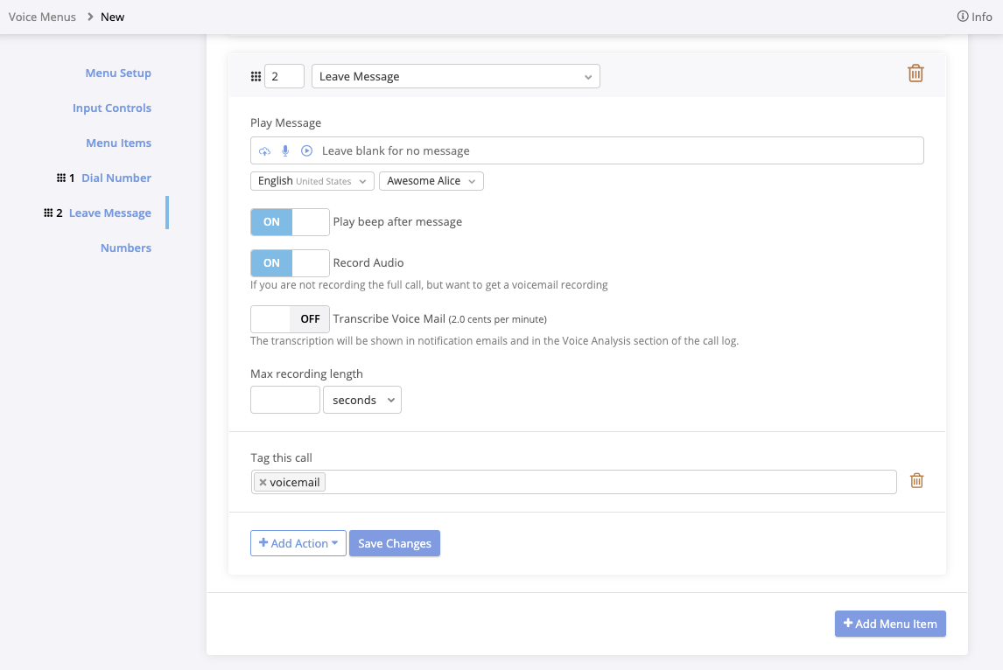Click the upload audio cloud icon
This screenshot has height=670, width=1003.
pos(265,151)
